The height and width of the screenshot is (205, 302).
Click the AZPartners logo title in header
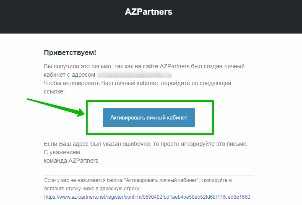click(x=148, y=12)
